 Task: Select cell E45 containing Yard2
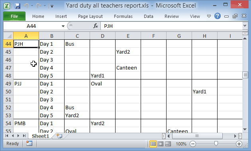(128, 52)
